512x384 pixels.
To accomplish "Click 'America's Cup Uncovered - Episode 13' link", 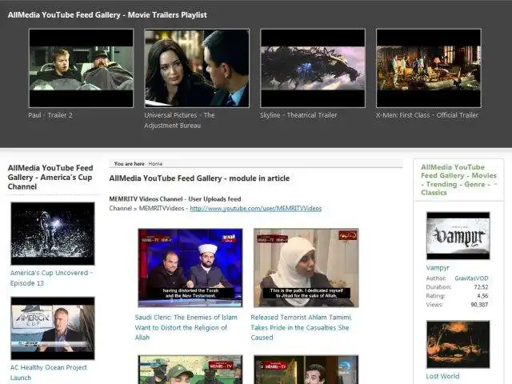I will tap(51, 278).
